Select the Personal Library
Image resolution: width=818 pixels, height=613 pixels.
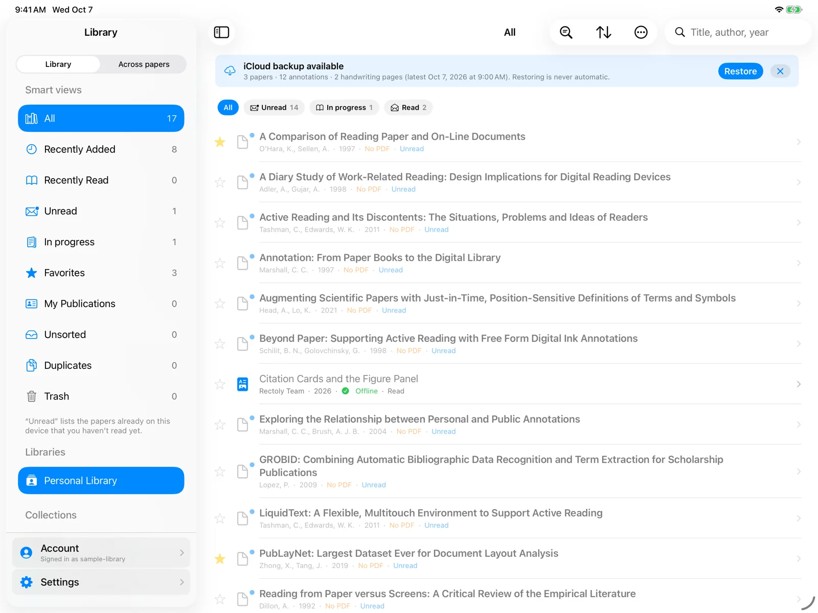(101, 481)
